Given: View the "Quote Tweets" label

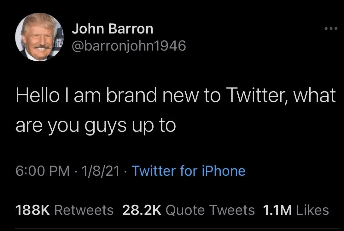Looking at the screenshot, I should pyautogui.click(x=210, y=210).
